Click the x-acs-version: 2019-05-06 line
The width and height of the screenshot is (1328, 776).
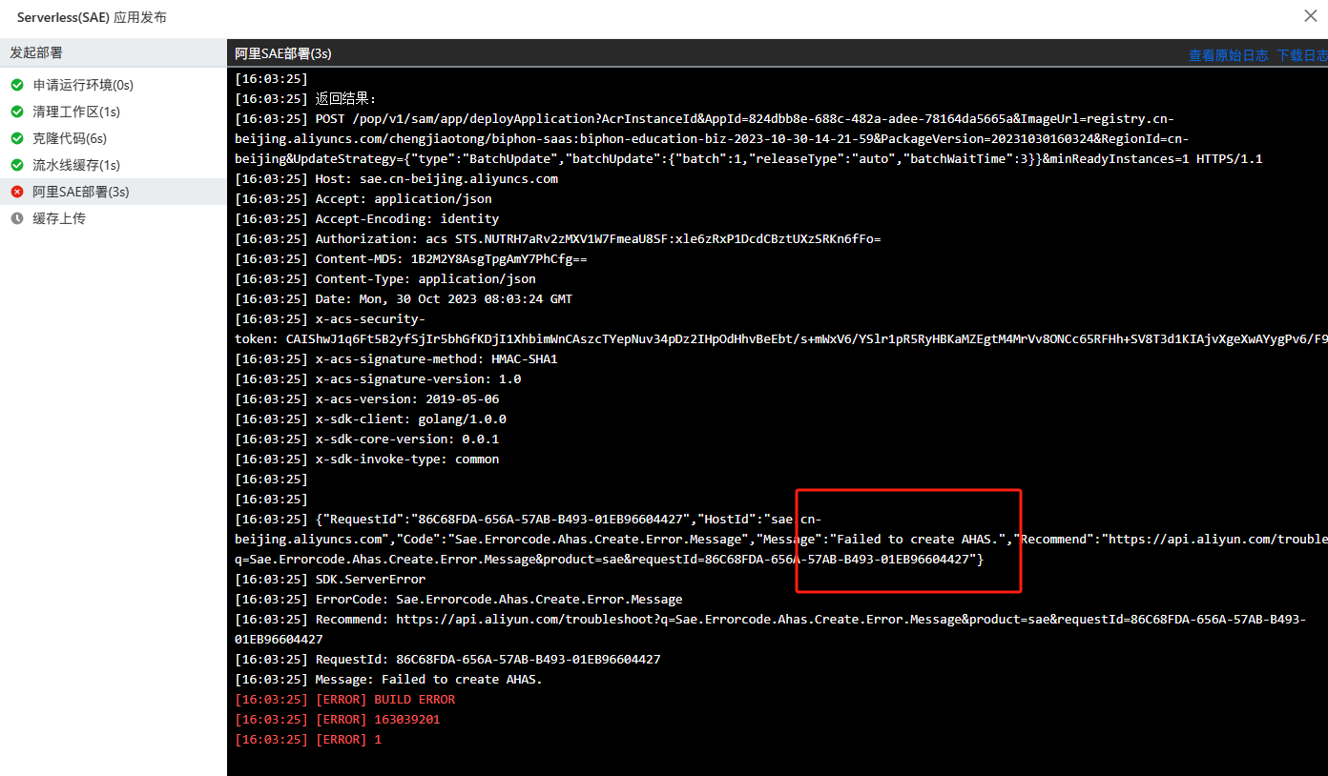(x=366, y=399)
